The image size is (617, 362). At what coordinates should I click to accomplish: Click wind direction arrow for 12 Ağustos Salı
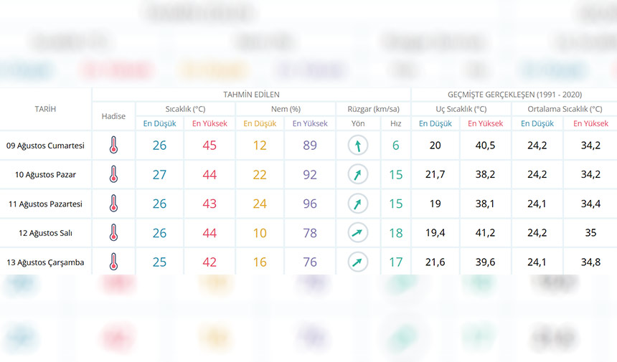pyautogui.click(x=357, y=233)
